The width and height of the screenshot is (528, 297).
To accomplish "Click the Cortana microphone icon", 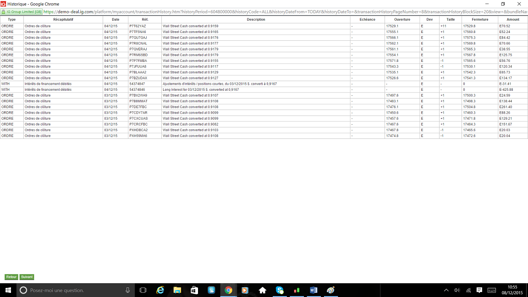I will click(x=127, y=290).
